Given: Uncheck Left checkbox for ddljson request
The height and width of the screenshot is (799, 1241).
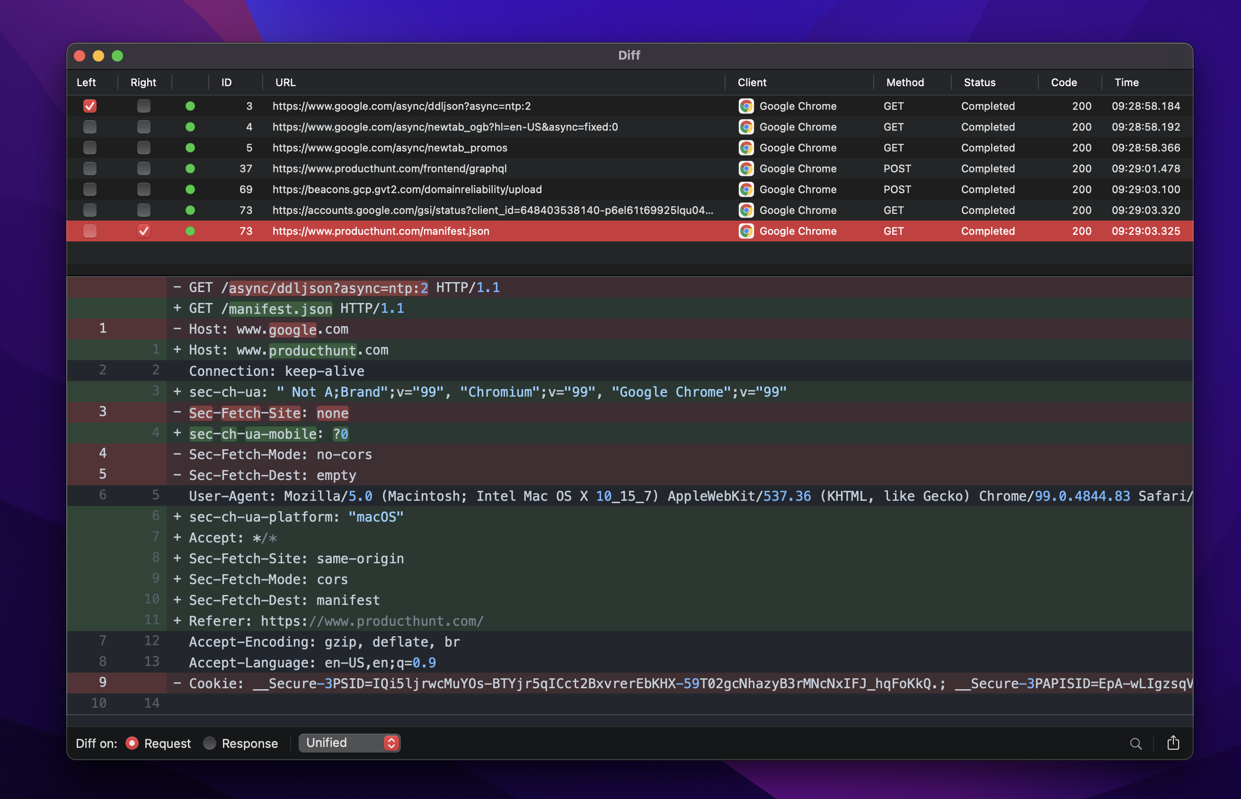Looking at the screenshot, I should 90,106.
